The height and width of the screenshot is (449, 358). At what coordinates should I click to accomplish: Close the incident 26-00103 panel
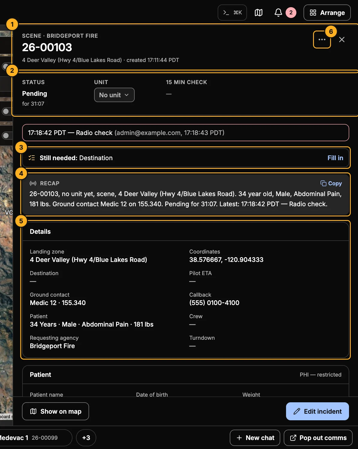[342, 40]
